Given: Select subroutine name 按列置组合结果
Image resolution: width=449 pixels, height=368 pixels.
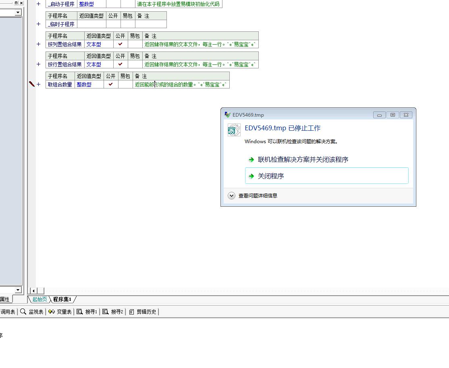Looking at the screenshot, I should 65,44.
